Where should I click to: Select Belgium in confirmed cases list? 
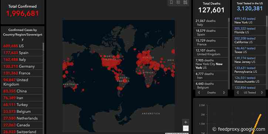pyautogui.click(x=22, y=111)
